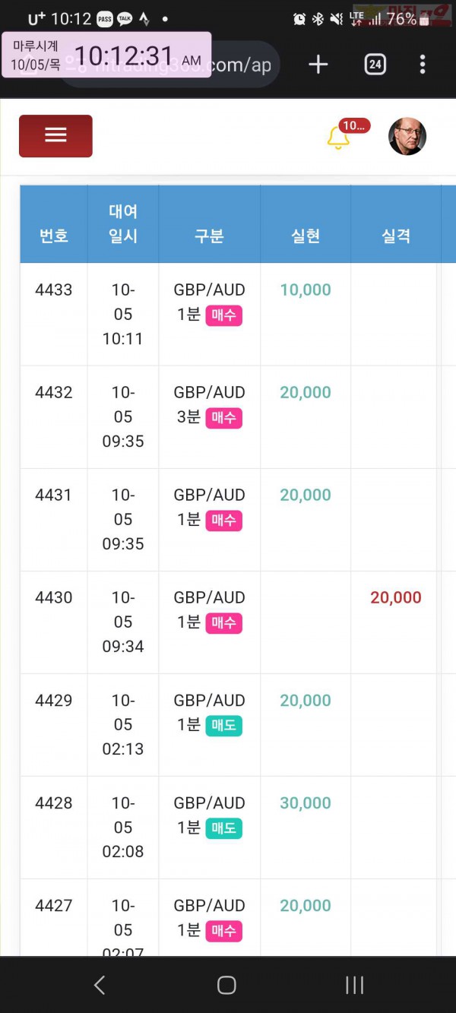Image resolution: width=456 pixels, height=1013 pixels.
Task: Open the user profile avatar
Action: tap(407, 137)
